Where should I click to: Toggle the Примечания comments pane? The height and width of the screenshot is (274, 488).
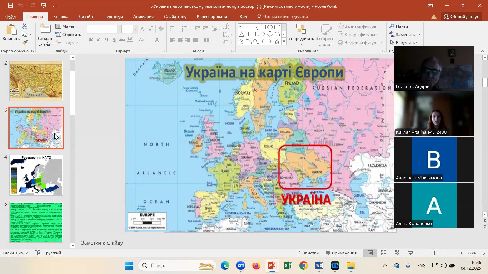340,253
